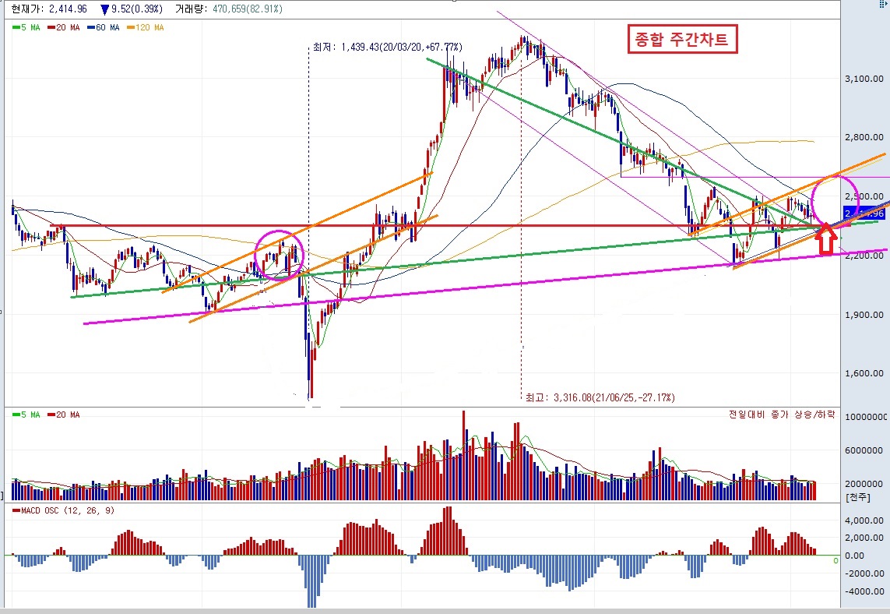890x614 pixels.
Task: Click the current price 현재가 2,414.96 readout
Action: pos(49,9)
